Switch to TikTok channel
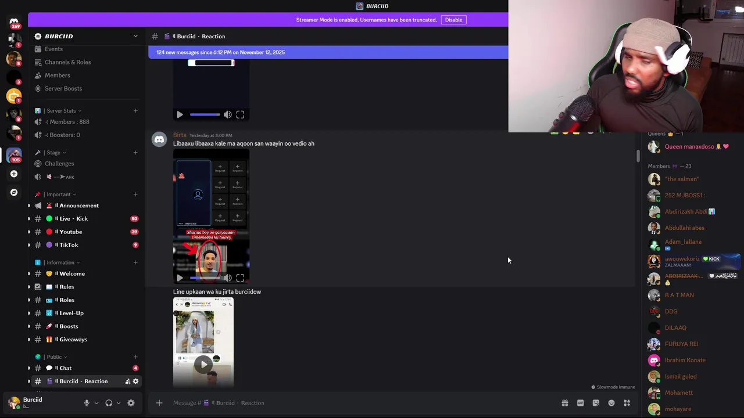Viewport: 744px width, 418px height. coord(86,245)
